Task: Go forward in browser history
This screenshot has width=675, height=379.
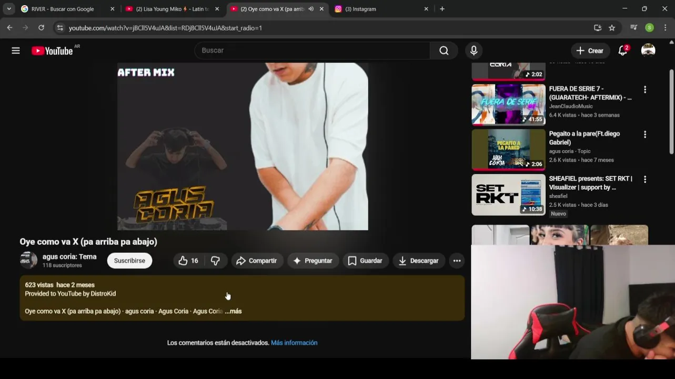Action: tap(25, 28)
